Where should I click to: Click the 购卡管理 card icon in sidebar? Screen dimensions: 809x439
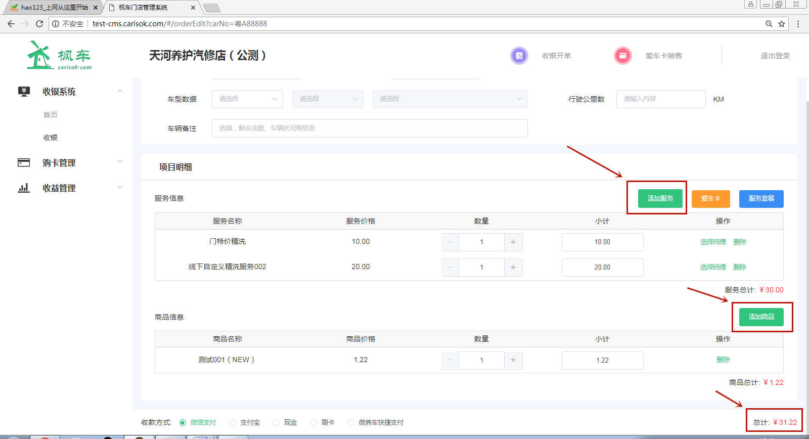pos(24,162)
